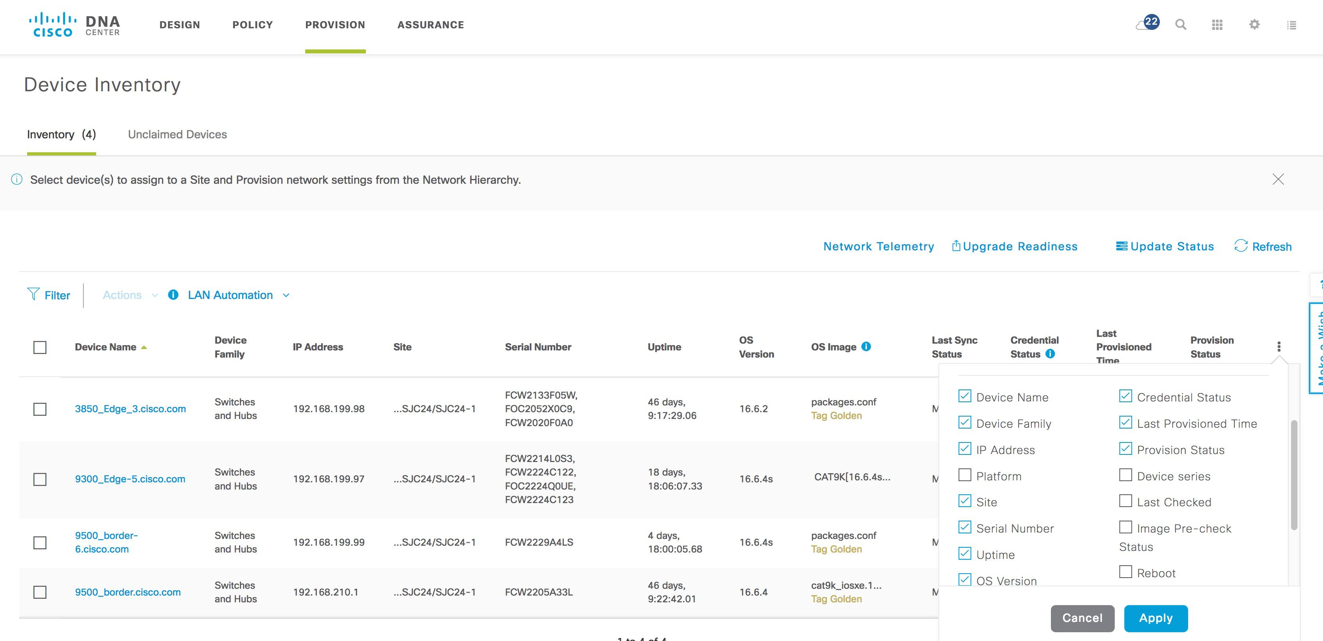Click the list menu icon in header
1323x641 pixels.
[x=1291, y=25]
